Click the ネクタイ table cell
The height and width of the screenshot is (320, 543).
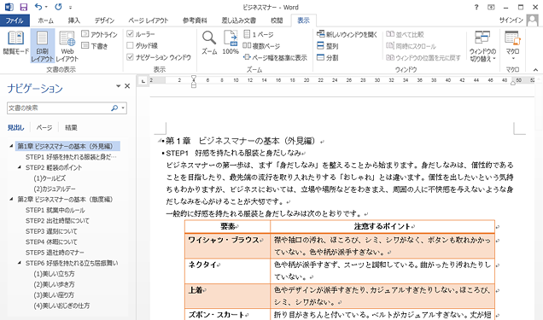227,271
